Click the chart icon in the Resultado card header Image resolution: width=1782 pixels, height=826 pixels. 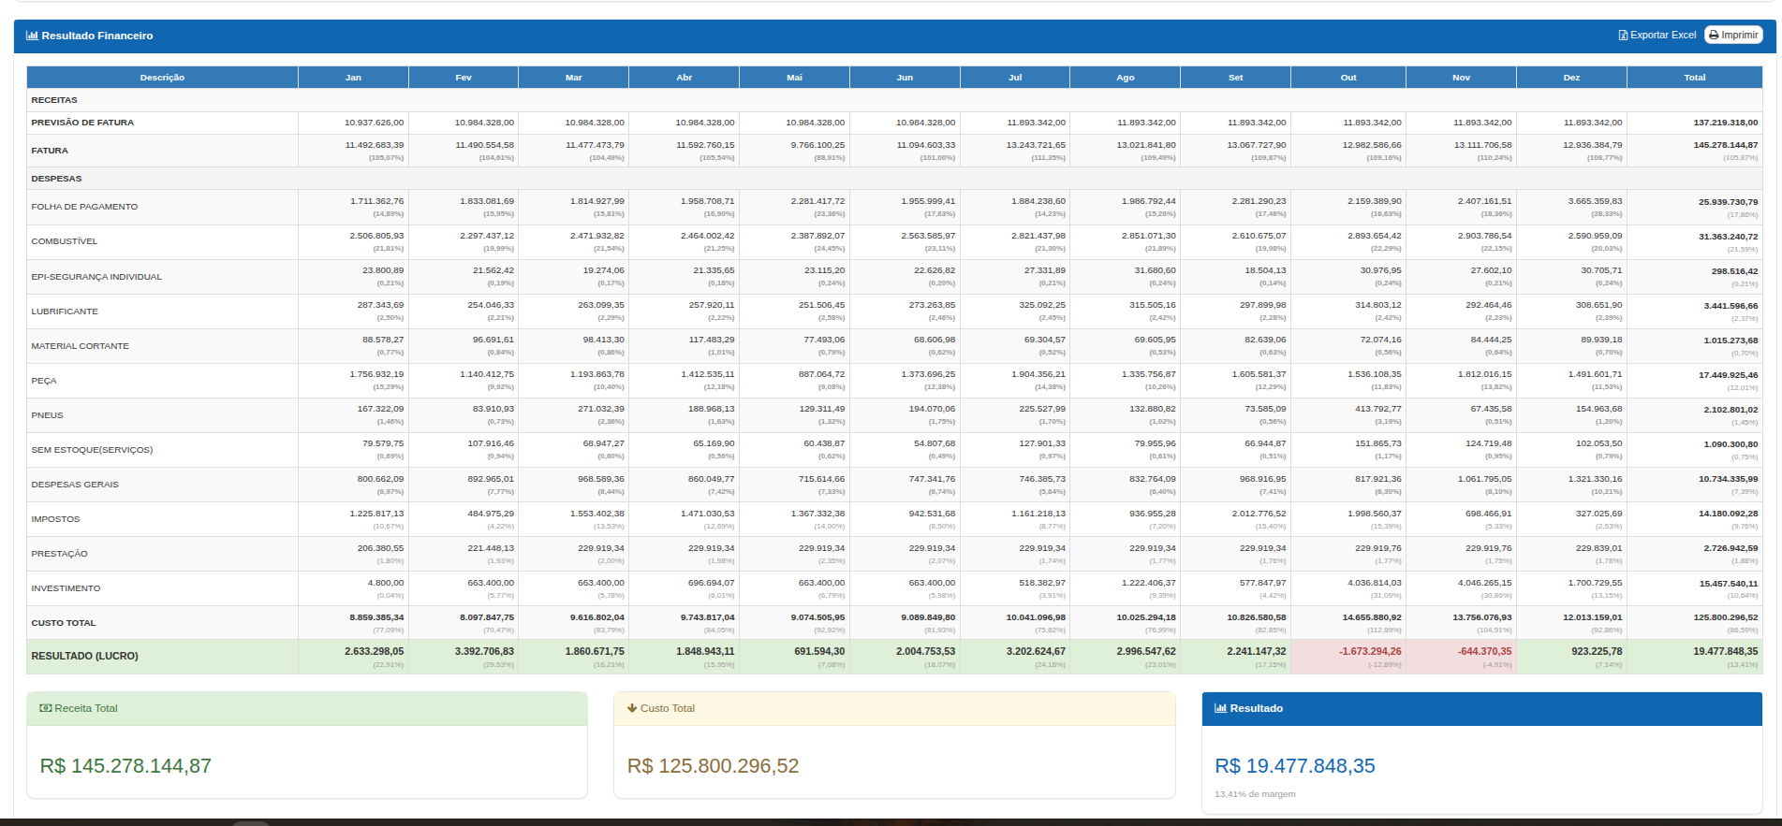1220,708
